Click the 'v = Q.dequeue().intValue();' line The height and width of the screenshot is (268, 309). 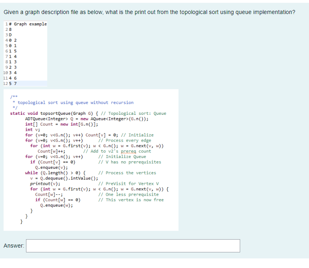(64, 178)
